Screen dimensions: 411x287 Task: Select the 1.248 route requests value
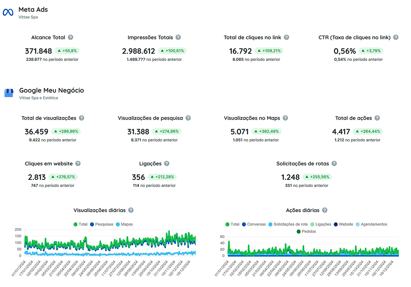click(x=290, y=177)
